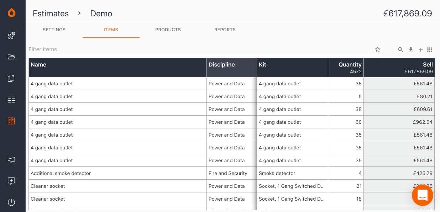The width and height of the screenshot is (440, 212).
Task: Click the power logout icon
Action: 11,202
